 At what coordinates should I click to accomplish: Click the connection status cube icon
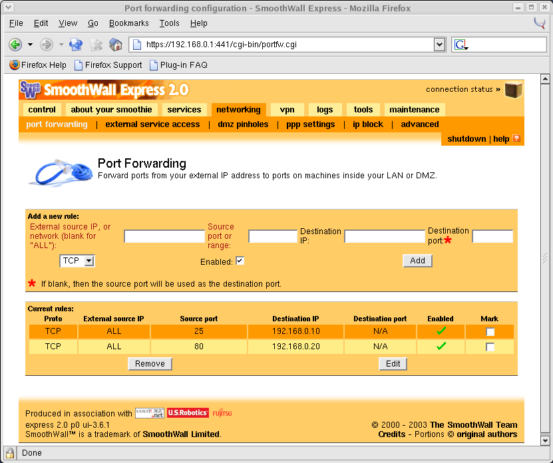(x=514, y=90)
